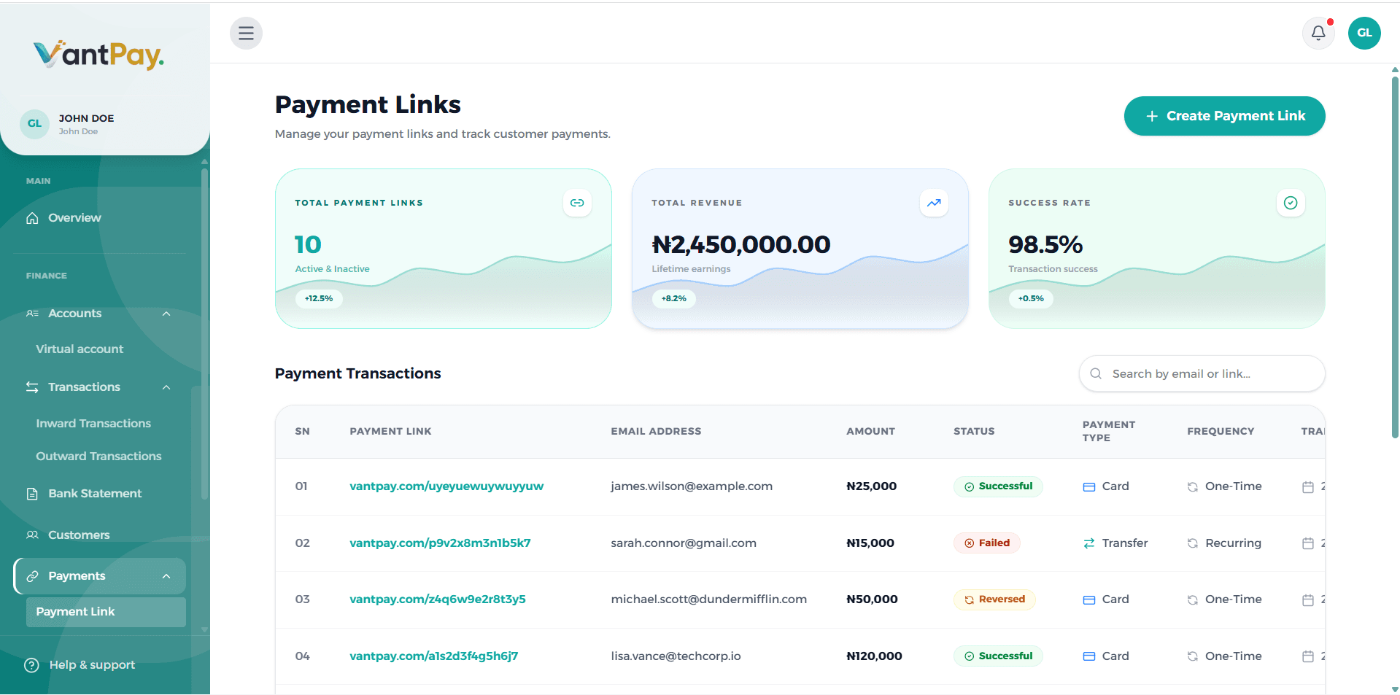Screen dimensions: 1400x695
Task: Select Outward Transactions in the sidebar
Action: click(98, 456)
